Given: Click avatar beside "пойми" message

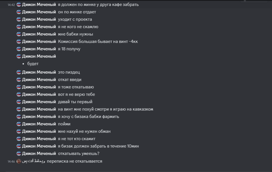Looking at the screenshot, I should coord(19,124).
